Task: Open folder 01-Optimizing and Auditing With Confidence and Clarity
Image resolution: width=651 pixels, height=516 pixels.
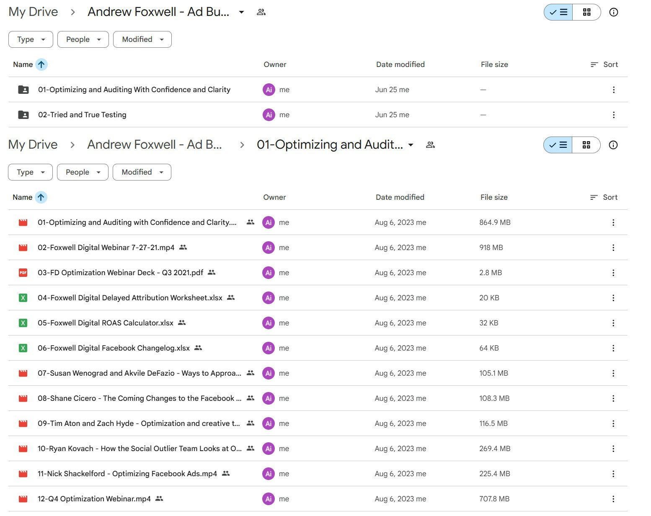Action: (x=134, y=90)
